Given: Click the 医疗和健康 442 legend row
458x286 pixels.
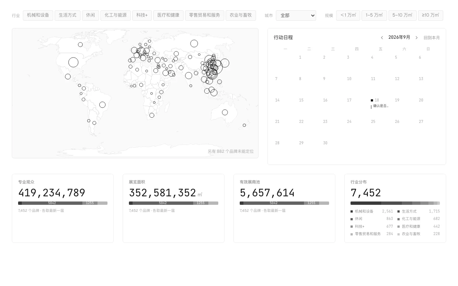Looking at the screenshot, I should (x=418, y=227).
